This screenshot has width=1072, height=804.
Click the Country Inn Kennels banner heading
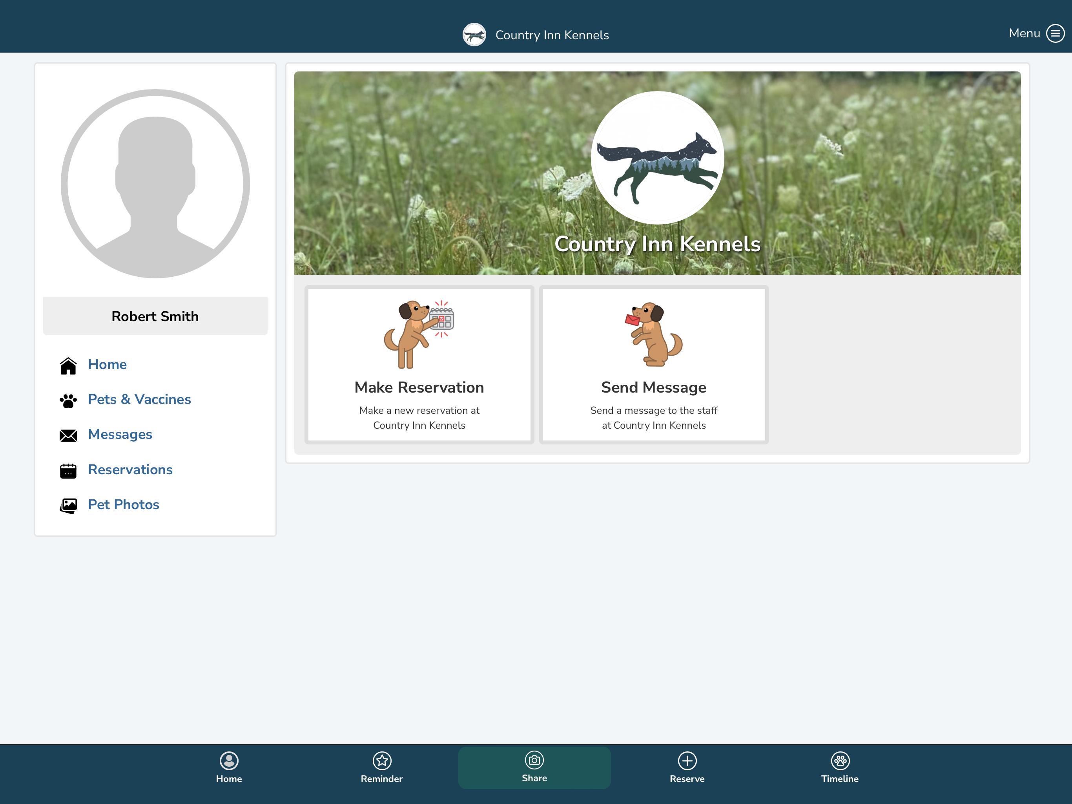tap(658, 244)
